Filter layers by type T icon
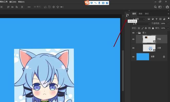The image size is (170, 102). click(x=156, y=19)
